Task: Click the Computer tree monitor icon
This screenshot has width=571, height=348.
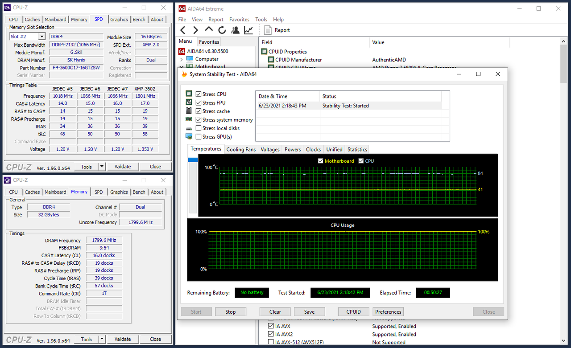Action: click(x=190, y=59)
